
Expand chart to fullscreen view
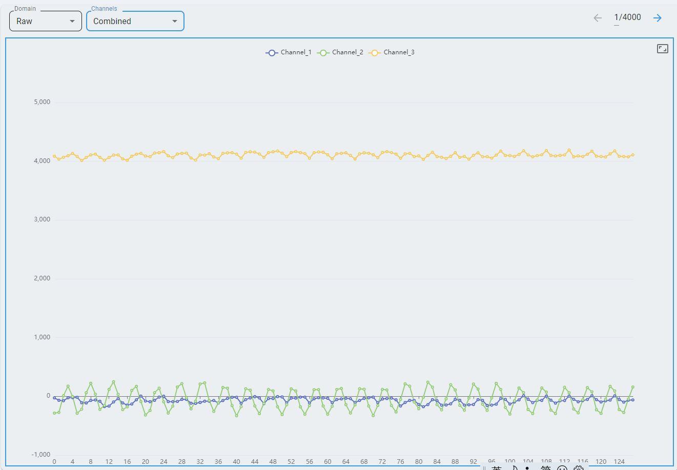[x=662, y=49]
